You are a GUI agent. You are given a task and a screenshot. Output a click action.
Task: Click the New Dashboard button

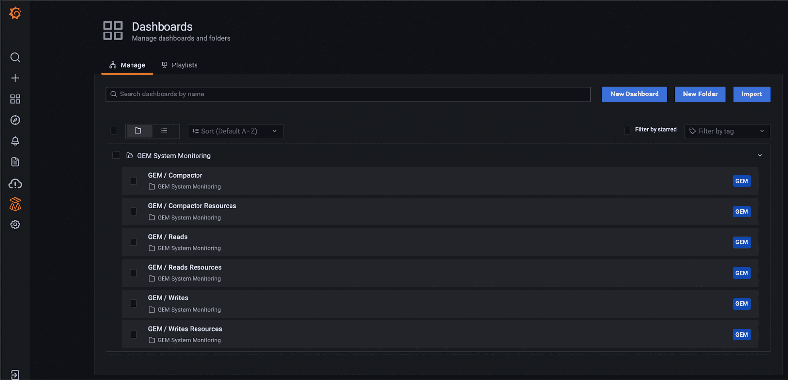coord(634,94)
